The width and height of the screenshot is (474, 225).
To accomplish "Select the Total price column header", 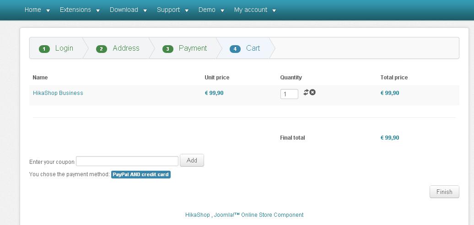I will click(394, 78).
